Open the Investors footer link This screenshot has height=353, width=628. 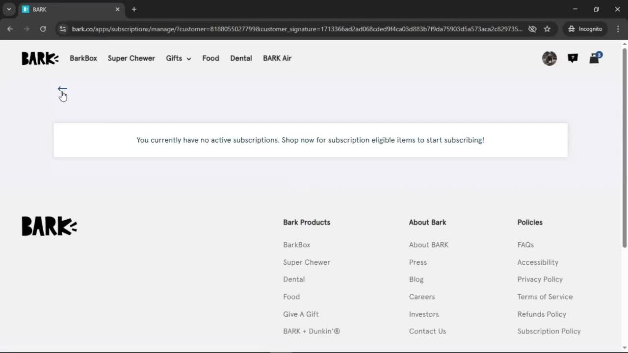[x=424, y=314]
